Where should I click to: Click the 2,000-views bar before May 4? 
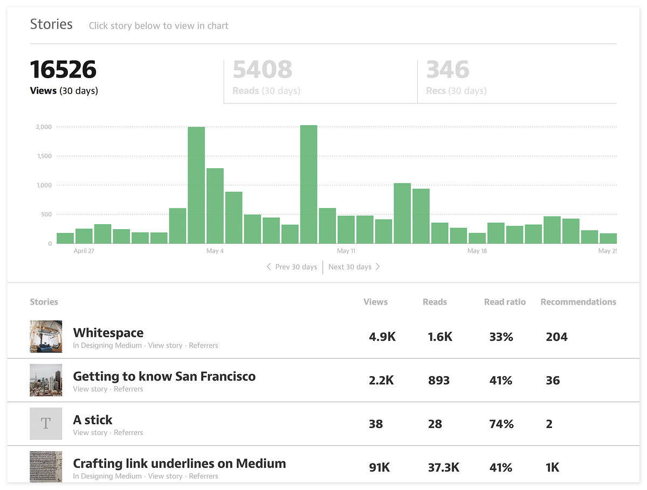[196, 185]
